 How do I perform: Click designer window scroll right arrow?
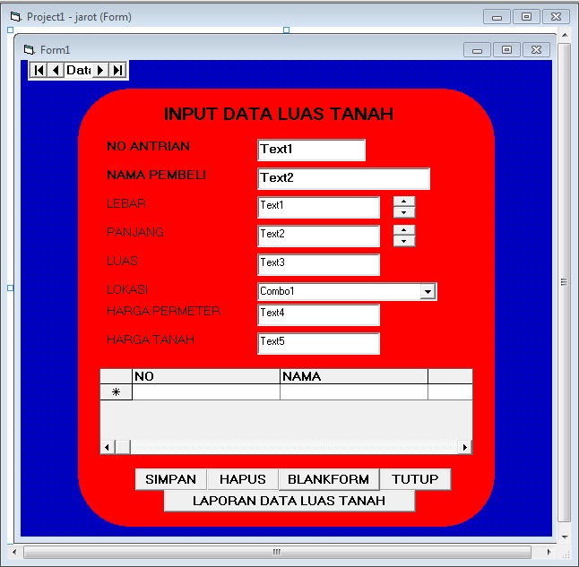tap(549, 553)
